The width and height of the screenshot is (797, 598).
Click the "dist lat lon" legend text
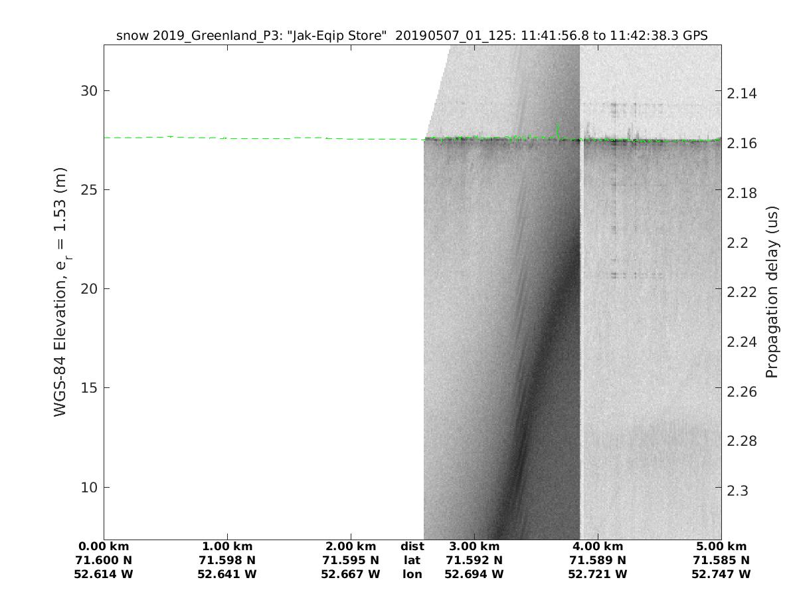click(412, 560)
